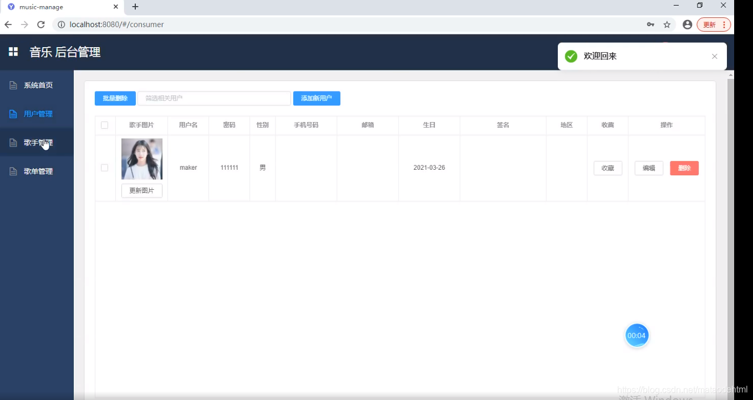This screenshot has height=400, width=753.
Task: Close the music-manage browser tab
Action: (x=116, y=7)
